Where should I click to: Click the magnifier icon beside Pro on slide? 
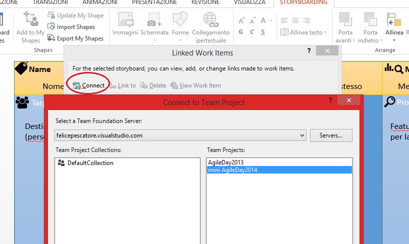pyautogui.click(x=389, y=102)
